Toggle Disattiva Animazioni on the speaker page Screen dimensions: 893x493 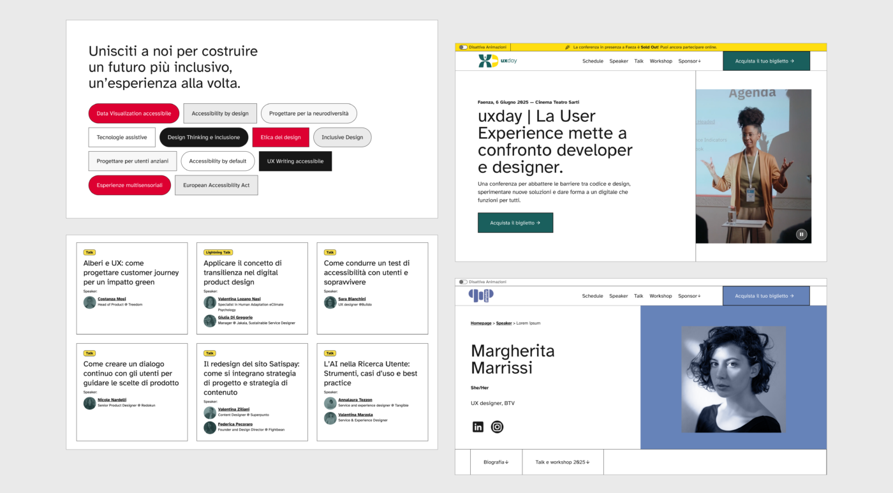463,282
